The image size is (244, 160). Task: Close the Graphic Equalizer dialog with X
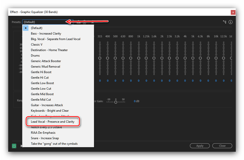[x=233, y=12]
